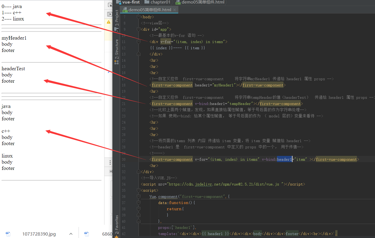The width and height of the screenshot is (375, 238).
Task: Click 'Vue.component' on line 36
Action: (x=164, y=197)
